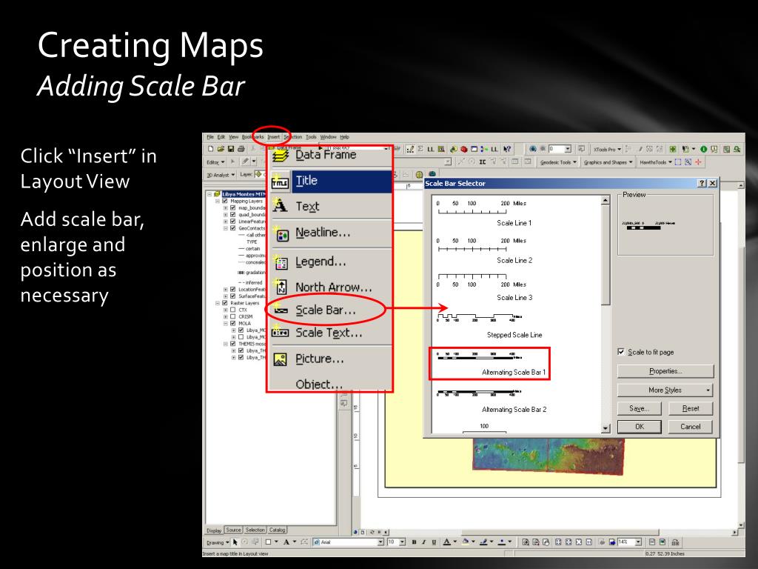The image size is (758, 569).
Task: Switch to the Catalog tab
Action: tap(279, 530)
